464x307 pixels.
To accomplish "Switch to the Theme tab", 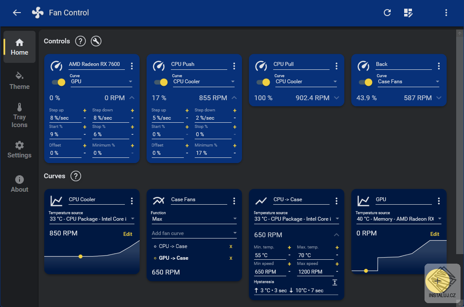I will (x=20, y=81).
